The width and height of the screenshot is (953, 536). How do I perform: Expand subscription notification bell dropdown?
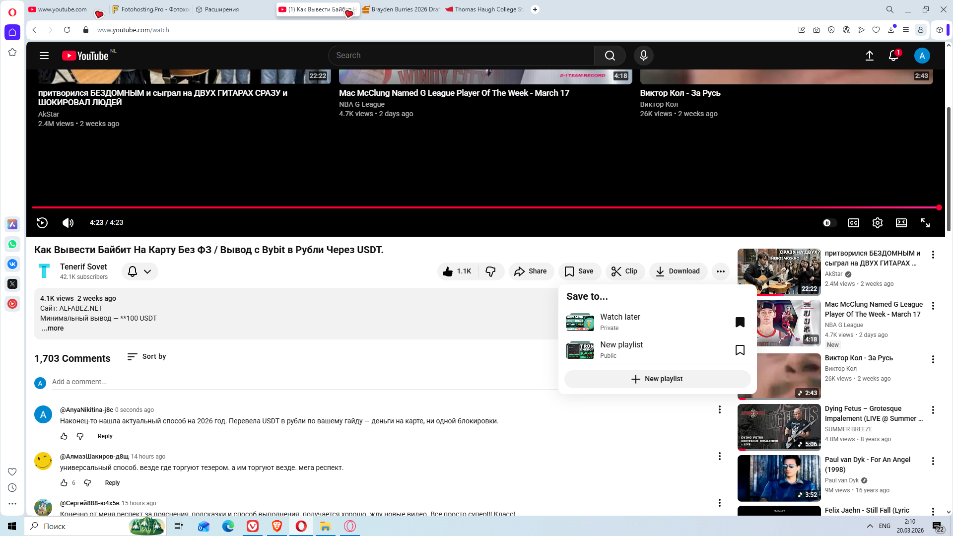point(139,271)
